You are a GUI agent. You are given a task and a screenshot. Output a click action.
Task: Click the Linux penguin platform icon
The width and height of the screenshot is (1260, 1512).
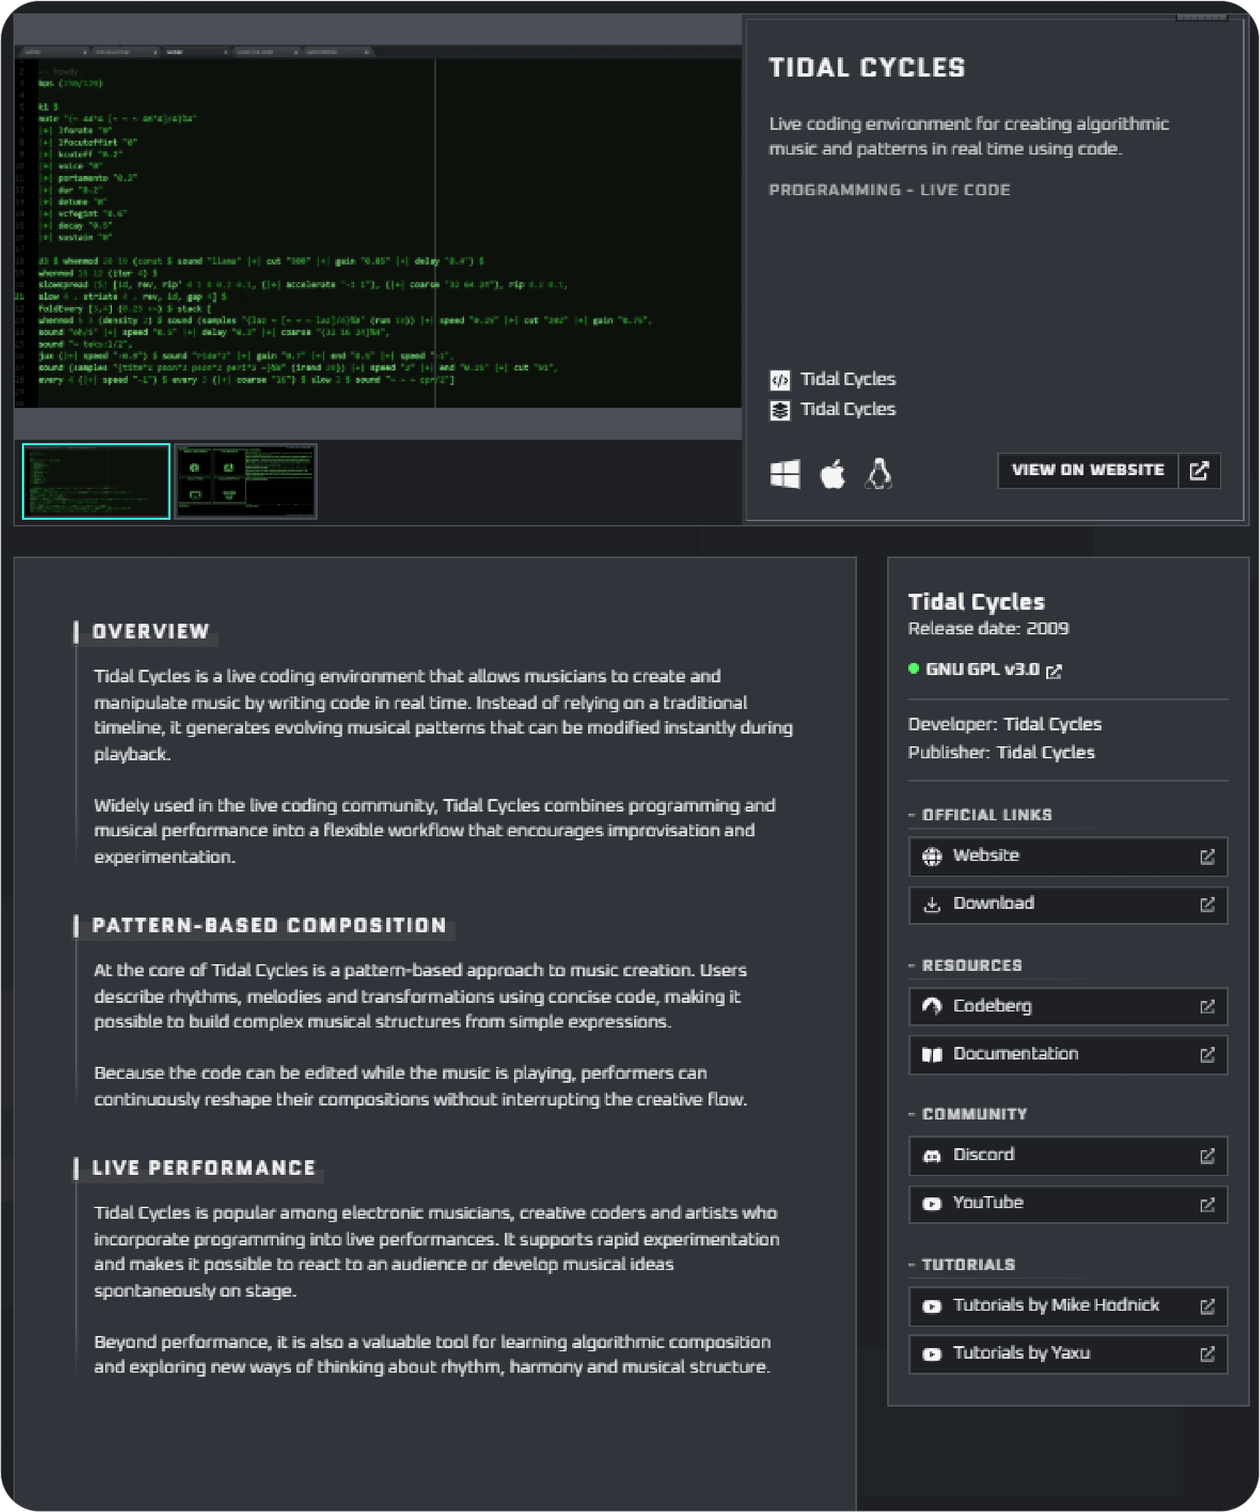coord(878,474)
